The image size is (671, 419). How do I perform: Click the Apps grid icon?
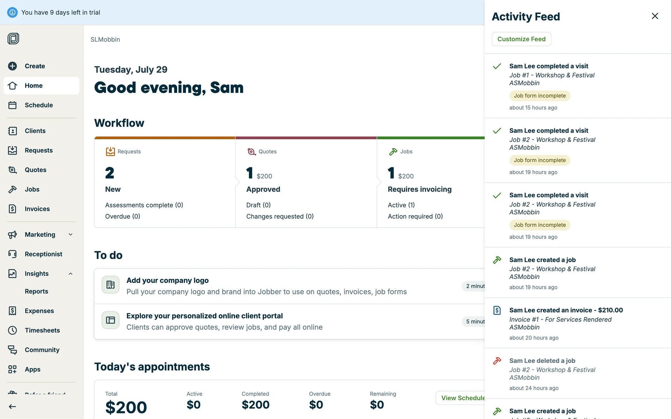coord(13,369)
